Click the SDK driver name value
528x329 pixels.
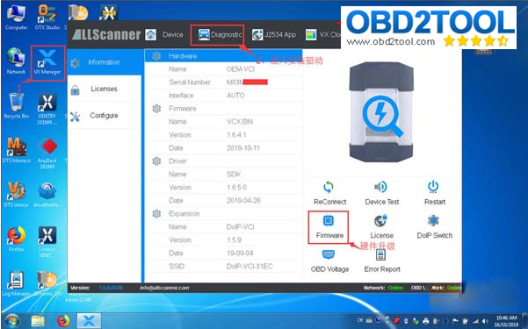click(x=234, y=175)
